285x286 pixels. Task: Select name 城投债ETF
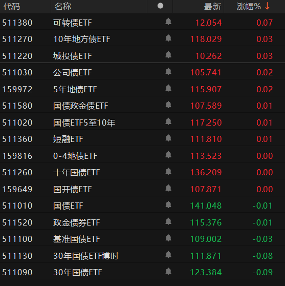tap(73, 56)
